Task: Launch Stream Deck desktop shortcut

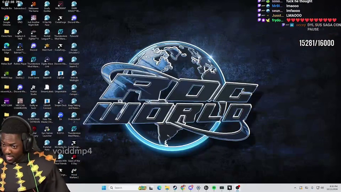Action: pyautogui.click(x=60, y=102)
